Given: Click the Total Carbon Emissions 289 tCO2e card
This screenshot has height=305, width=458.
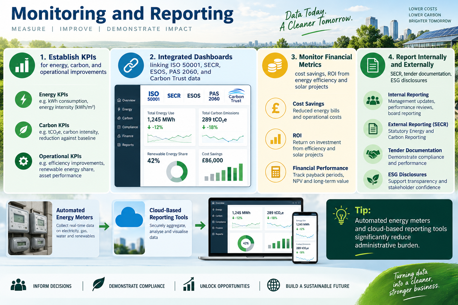Looking at the screenshot, I should pos(223,127).
